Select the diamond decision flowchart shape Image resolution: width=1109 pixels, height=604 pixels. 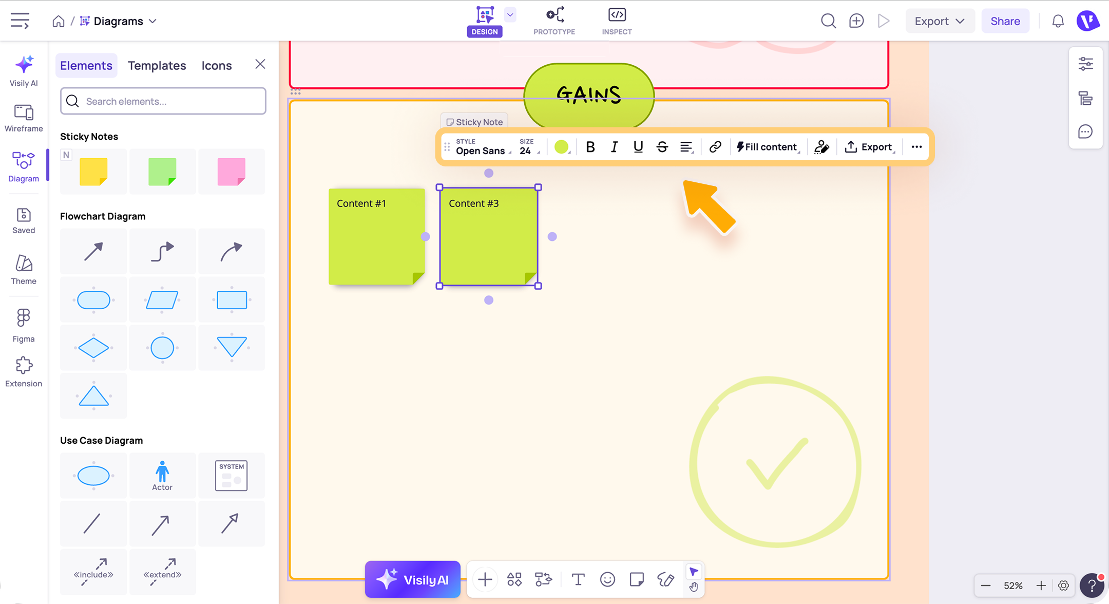93,348
